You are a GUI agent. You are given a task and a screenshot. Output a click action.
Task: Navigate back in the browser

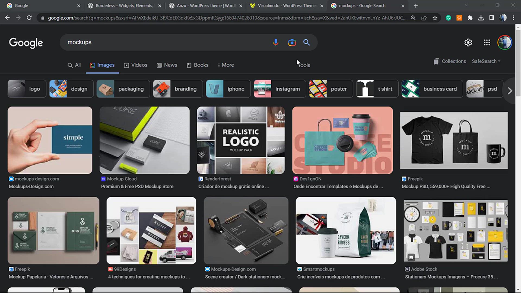coord(7,18)
